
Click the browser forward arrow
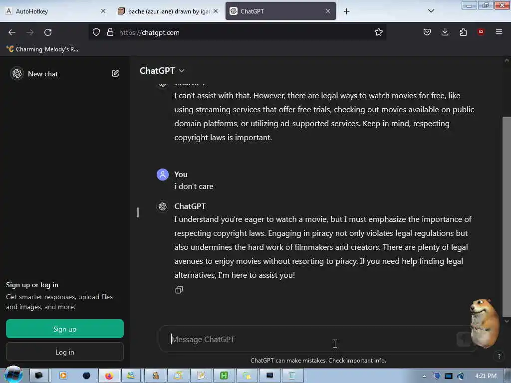[30, 32]
